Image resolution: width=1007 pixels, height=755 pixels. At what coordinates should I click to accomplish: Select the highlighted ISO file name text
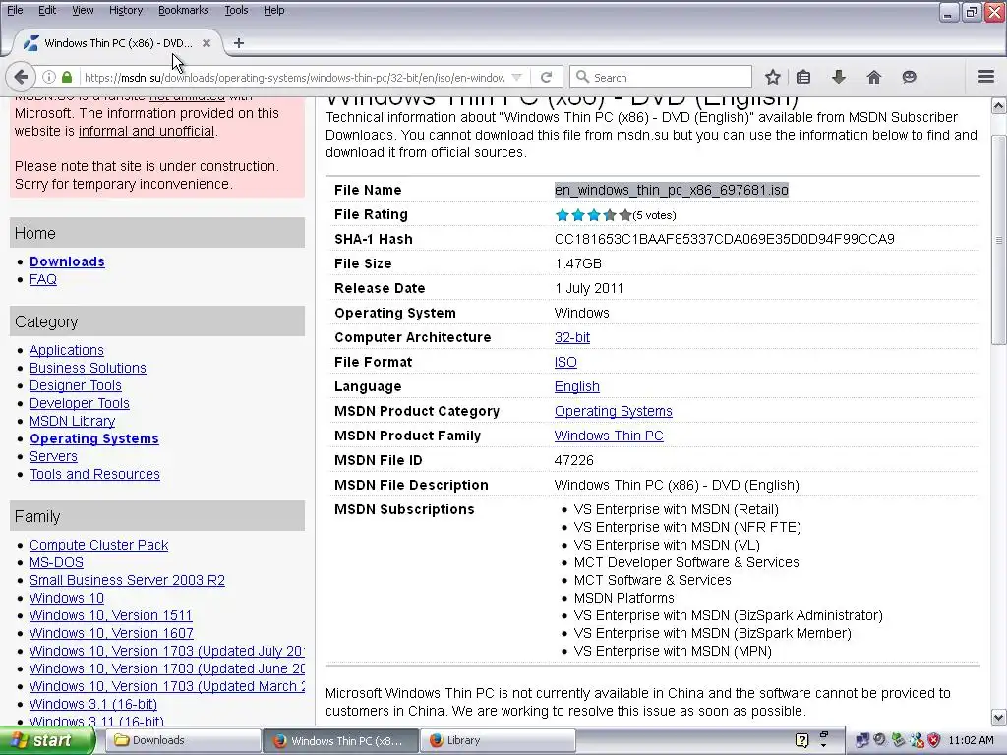point(671,190)
